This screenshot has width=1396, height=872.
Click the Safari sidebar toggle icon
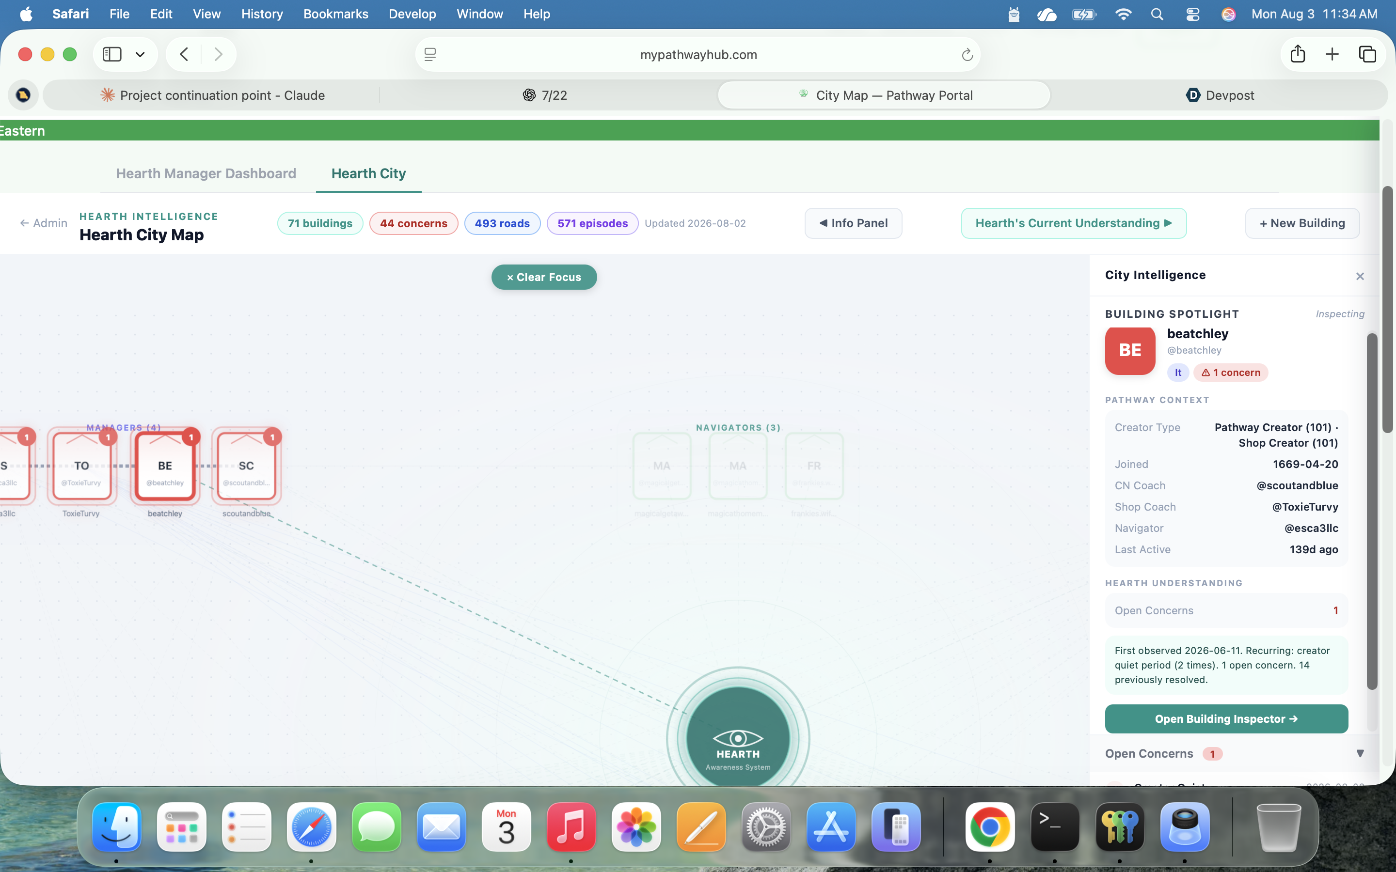112,54
